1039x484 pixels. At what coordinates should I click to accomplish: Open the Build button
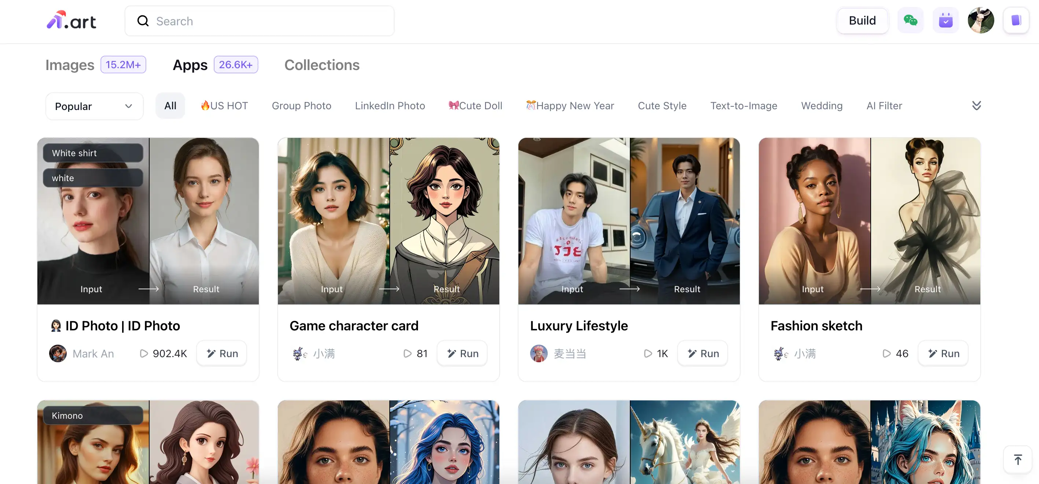pyautogui.click(x=862, y=21)
